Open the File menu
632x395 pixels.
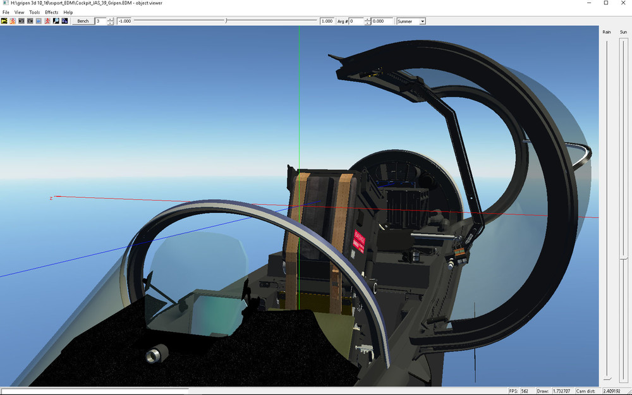click(6, 13)
